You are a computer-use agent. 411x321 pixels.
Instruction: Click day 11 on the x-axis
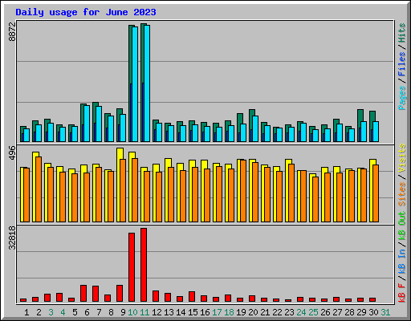tap(144, 312)
